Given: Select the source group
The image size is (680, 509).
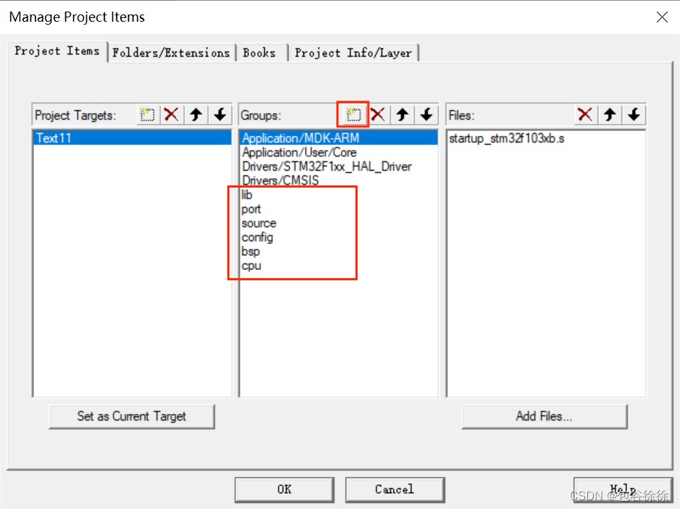Looking at the screenshot, I should click(x=338, y=223).
